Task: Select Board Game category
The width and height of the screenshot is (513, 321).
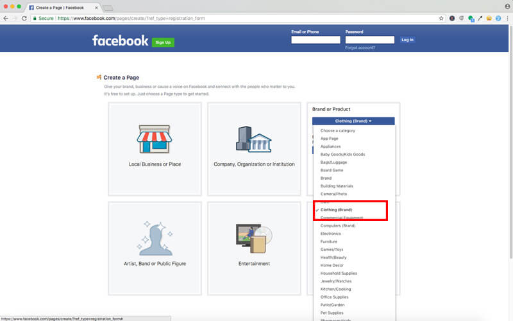Action: coord(332,170)
